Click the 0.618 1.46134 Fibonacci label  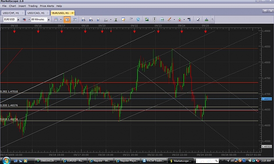[x=9, y=119]
